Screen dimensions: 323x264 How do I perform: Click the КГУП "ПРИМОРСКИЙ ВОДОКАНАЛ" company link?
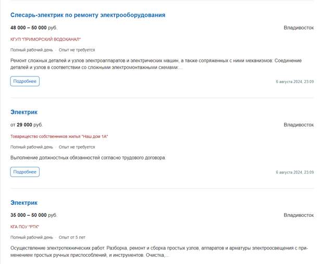pos(46,39)
